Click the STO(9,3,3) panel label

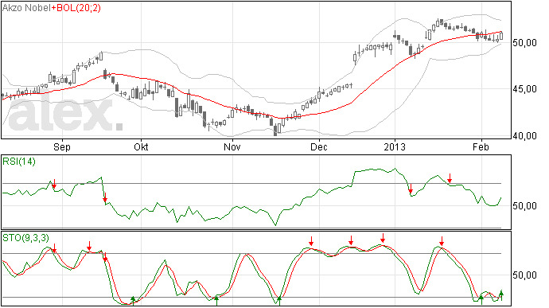[x=26, y=238]
